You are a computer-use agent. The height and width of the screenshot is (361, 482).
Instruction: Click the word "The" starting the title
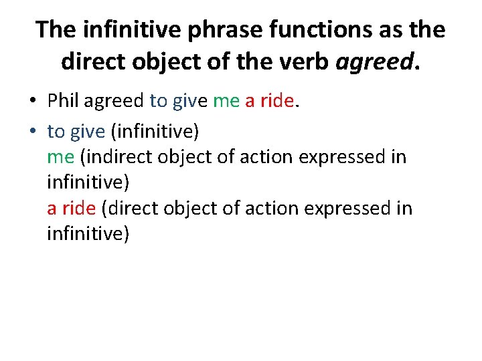pyautogui.click(x=56, y=29)
